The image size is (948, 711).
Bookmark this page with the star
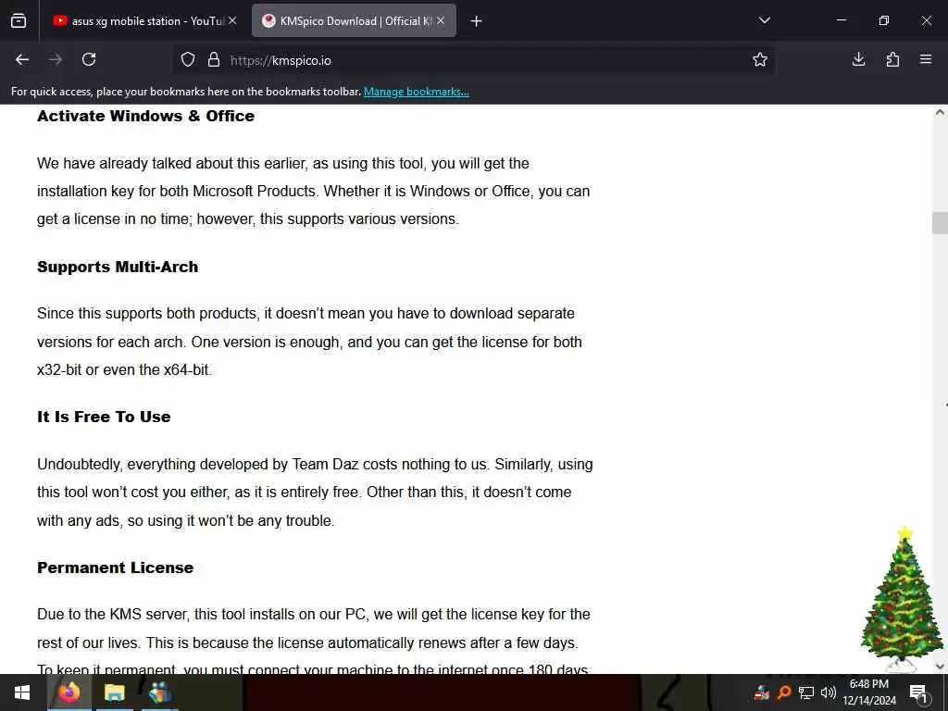[x=760, y=59]
